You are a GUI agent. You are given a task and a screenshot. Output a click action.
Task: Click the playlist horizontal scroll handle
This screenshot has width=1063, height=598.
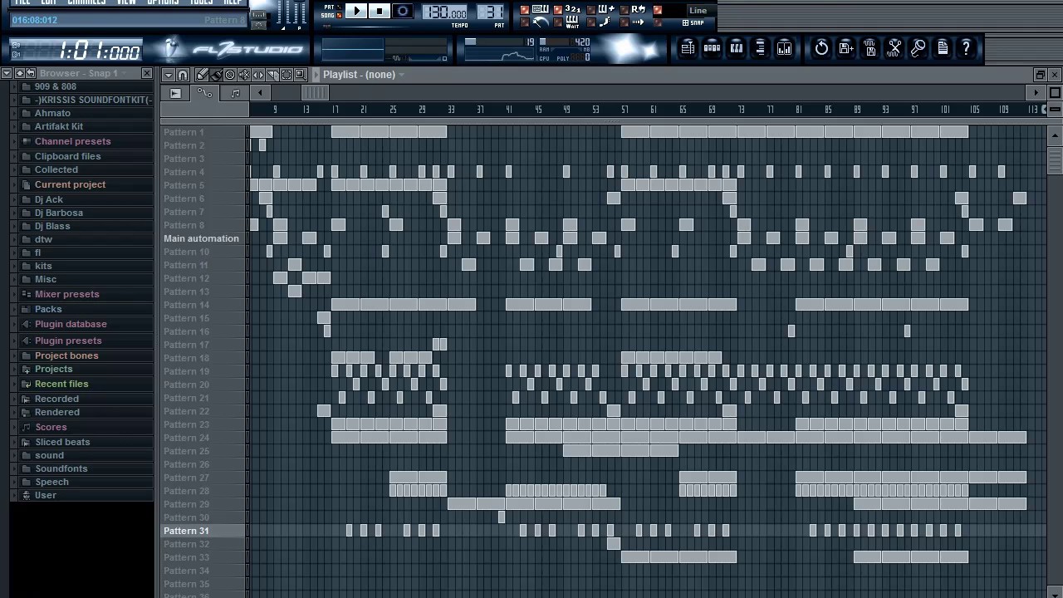tap(315, 93)
